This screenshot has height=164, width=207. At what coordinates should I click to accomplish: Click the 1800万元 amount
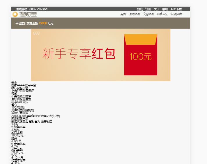(x=17, y=136)
